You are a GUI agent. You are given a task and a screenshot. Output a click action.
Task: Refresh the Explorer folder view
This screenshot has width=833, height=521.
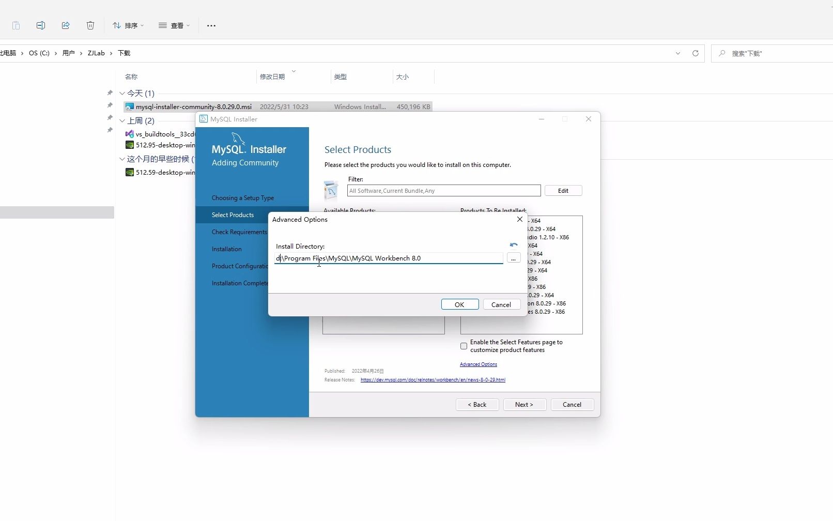tap(696, 53)
